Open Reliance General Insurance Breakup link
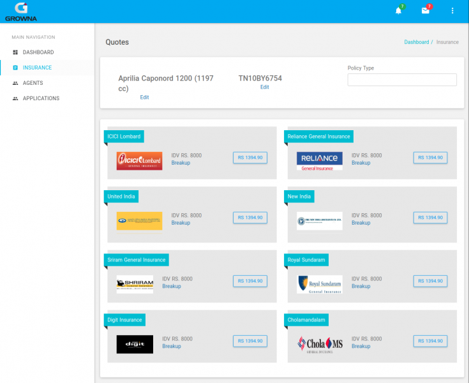This screenshot has width=469, height=383. tap(361, 163)
